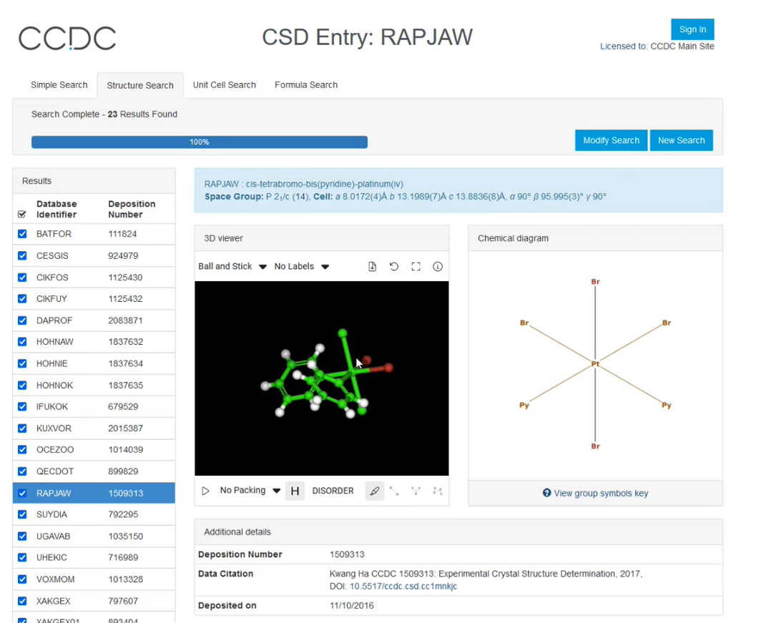This screenshot has height=623, width=771.
Task: Enter fullscreen mode for 3D viewer
Action: click(x=416, y=267)
